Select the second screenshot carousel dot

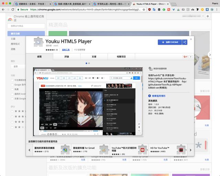coord(89,63)
